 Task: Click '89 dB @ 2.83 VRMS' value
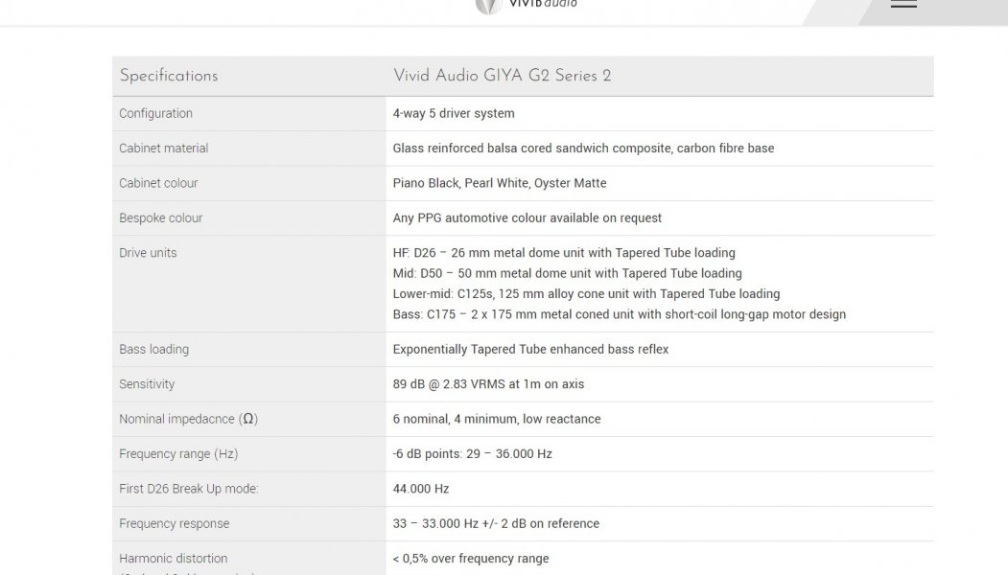(488, 384)
